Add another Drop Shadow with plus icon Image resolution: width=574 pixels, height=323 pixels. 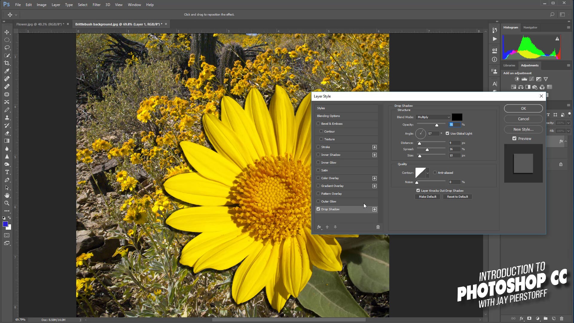(x=374, y=209)
